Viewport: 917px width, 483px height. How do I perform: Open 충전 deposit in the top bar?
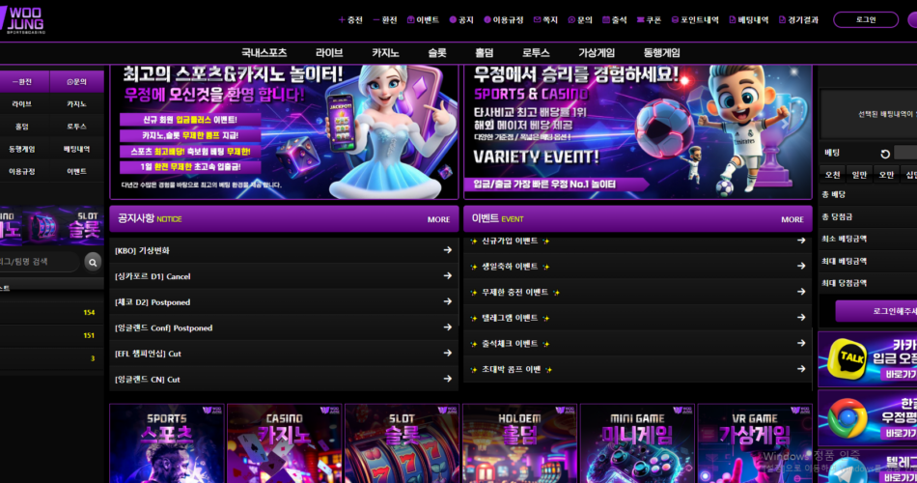[x=350, y=19]
